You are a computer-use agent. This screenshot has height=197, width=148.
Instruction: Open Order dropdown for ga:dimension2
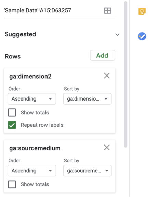point(32,99)
